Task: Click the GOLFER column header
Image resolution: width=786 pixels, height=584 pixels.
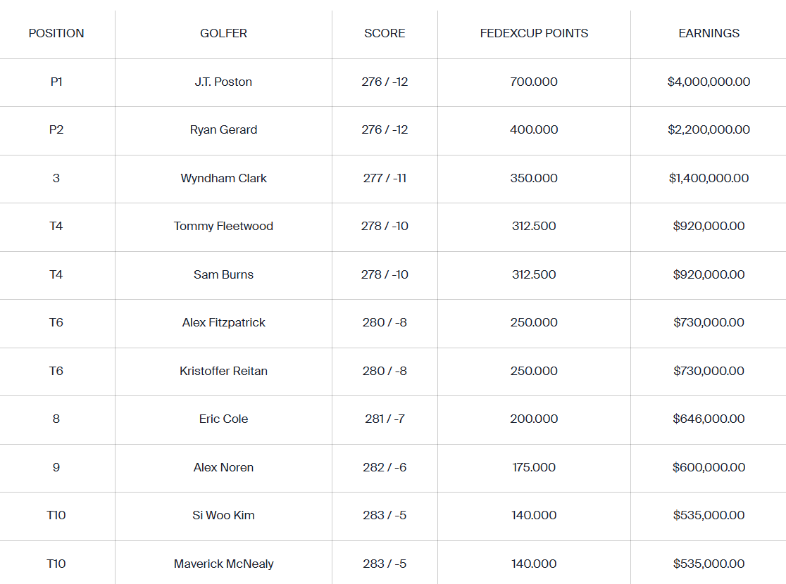Action: (x=223, y=33)
